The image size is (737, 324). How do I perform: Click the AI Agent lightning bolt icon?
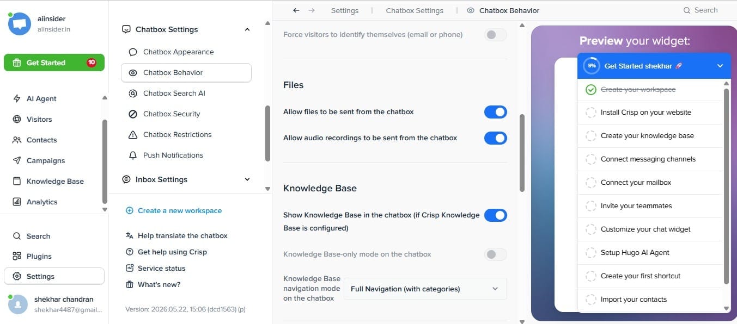(17, 98)
